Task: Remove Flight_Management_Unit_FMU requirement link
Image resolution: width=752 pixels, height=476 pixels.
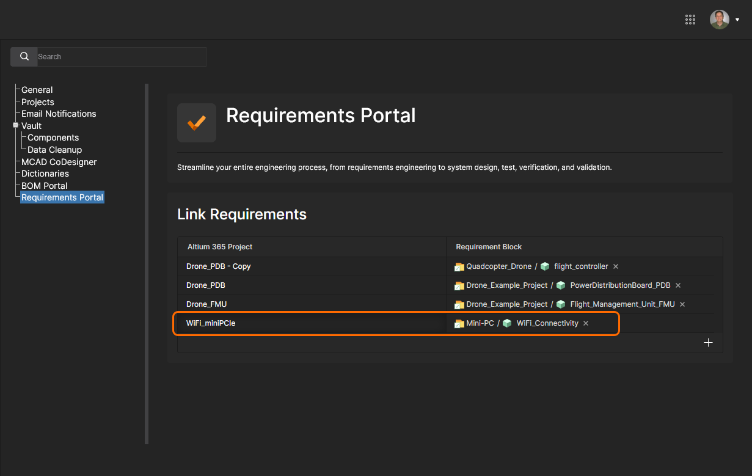Action: click(x=682, y=304)
